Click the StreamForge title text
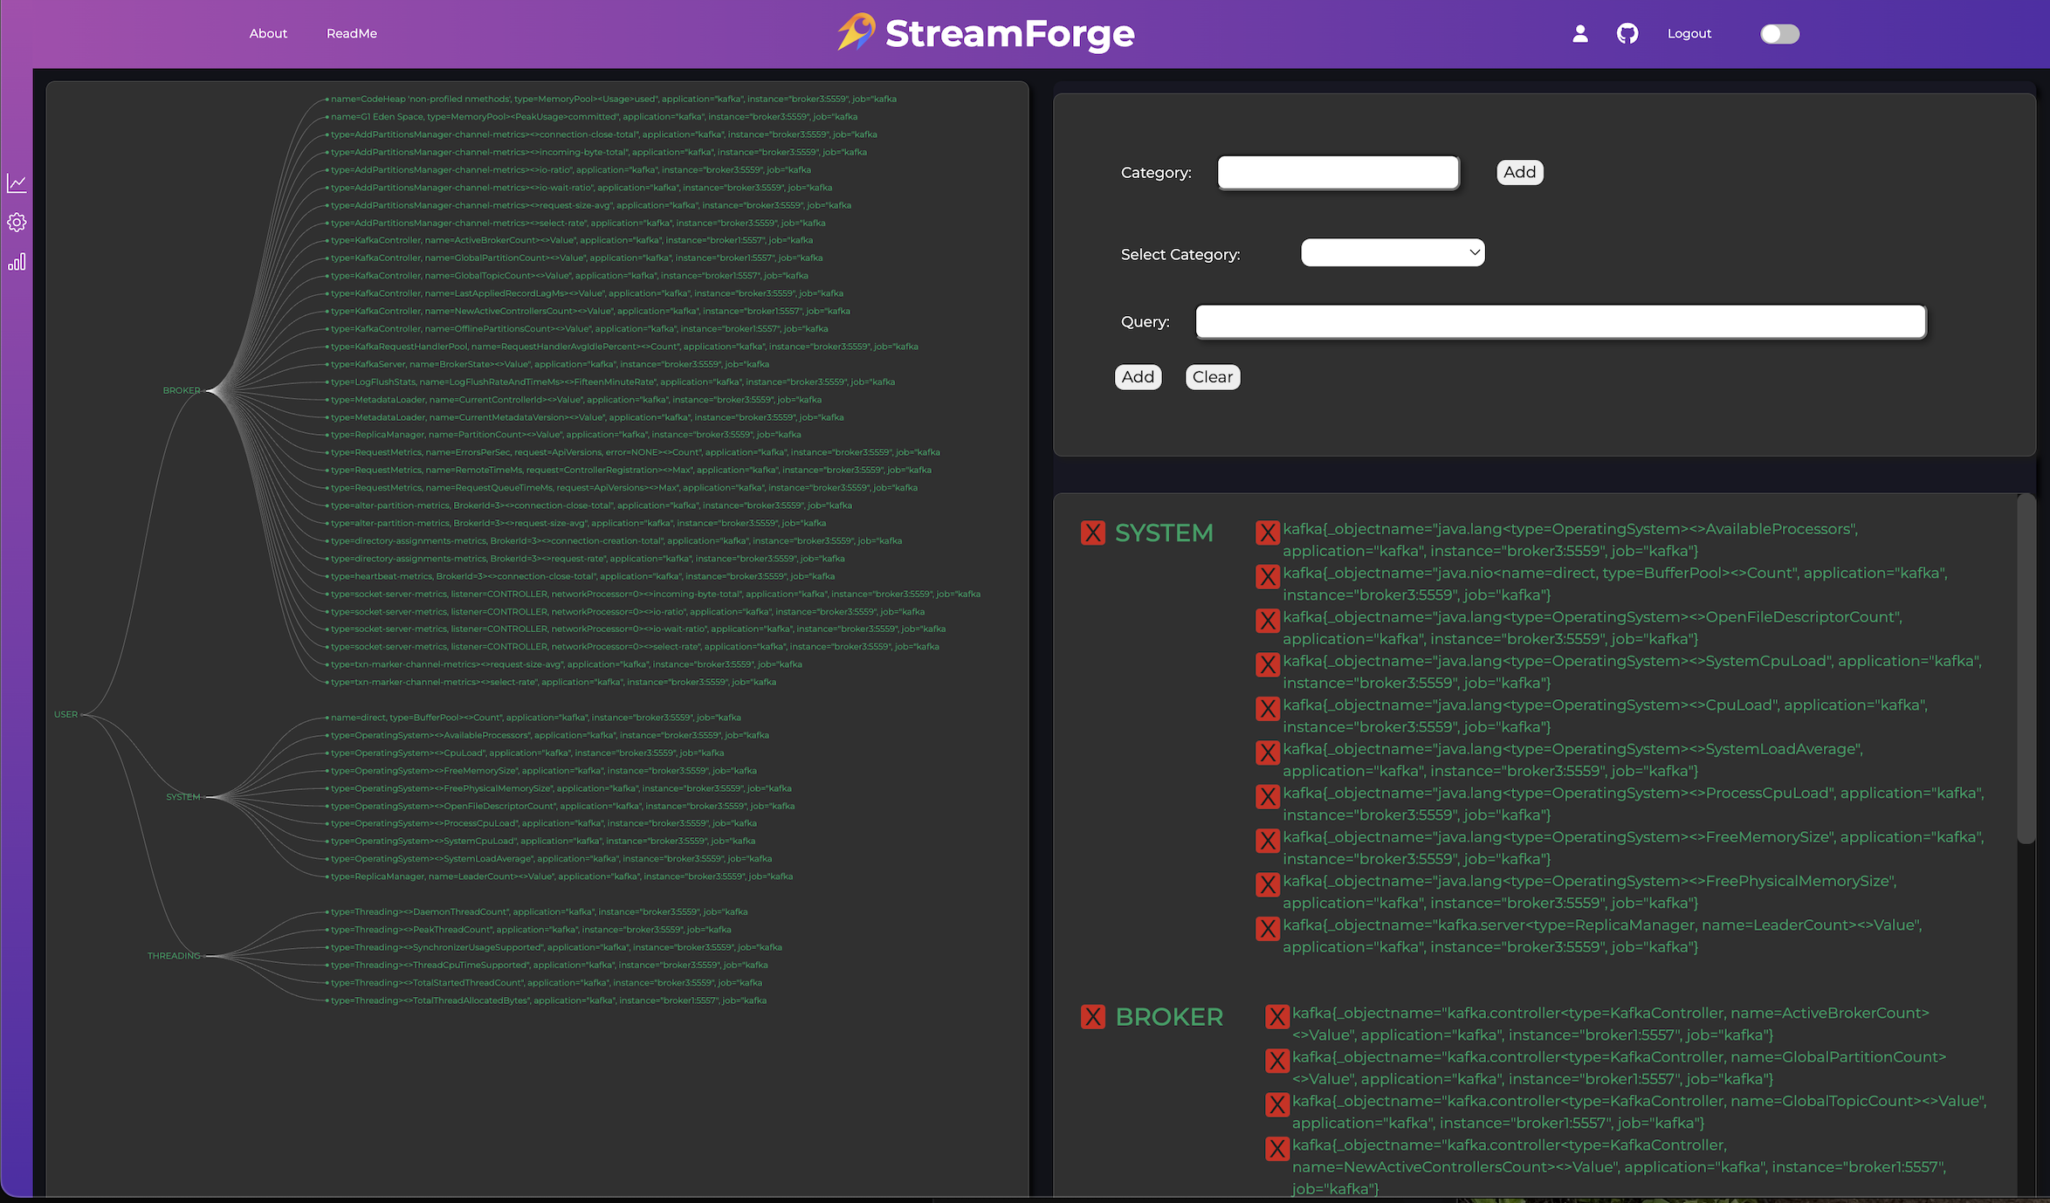Image resolution: width=2050 pixels, height=1203 pixels. 1010,33
